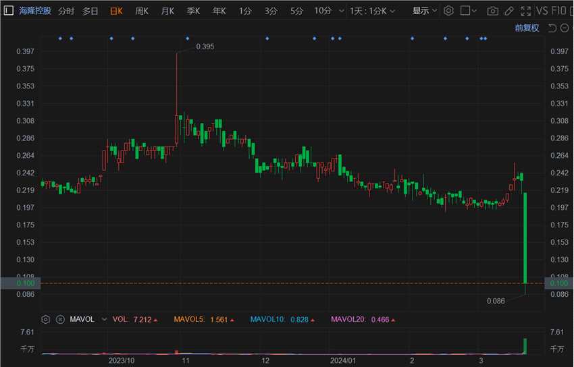Click the 前复权 adjustment link
Image resolution: width=574 pixels, height=367 pixels.
(x=527, y=28)
